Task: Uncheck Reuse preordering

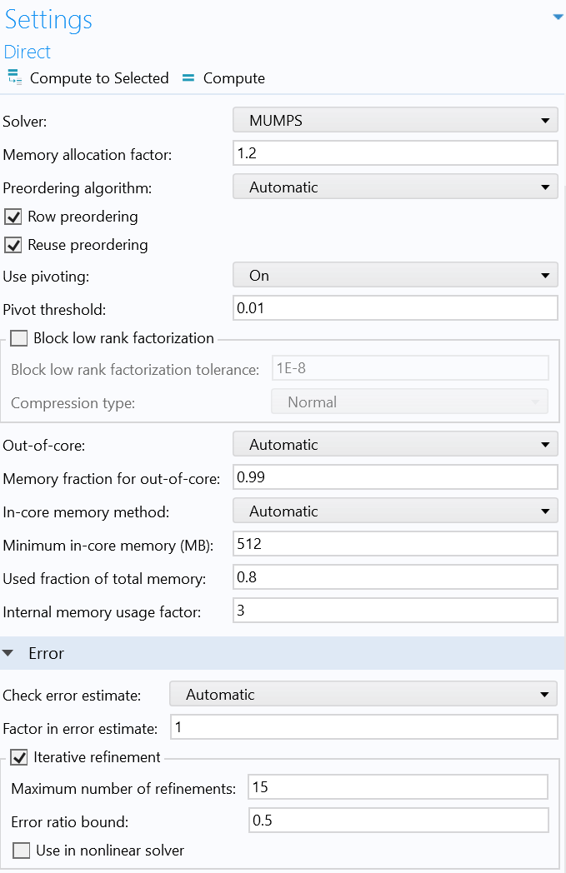Action: (13, 246)
